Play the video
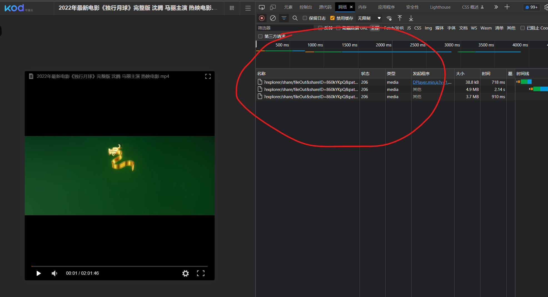The width and height of the screenshot is (548, 297). click(39, 273)
